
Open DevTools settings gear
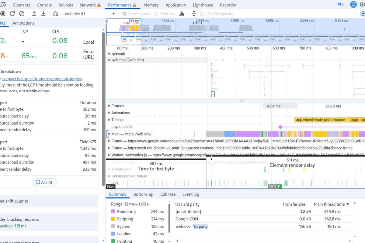pyautogui.click(x=363, y=4)
